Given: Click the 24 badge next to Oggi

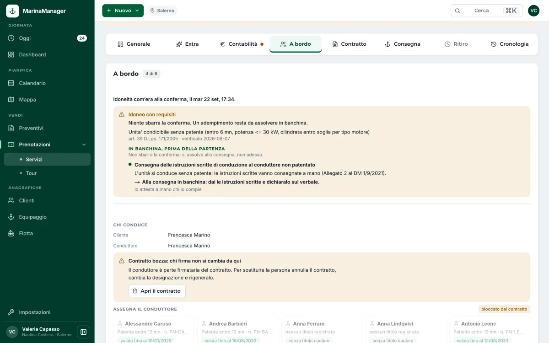Looking at the screenshot, I should [x=82, y=38].
